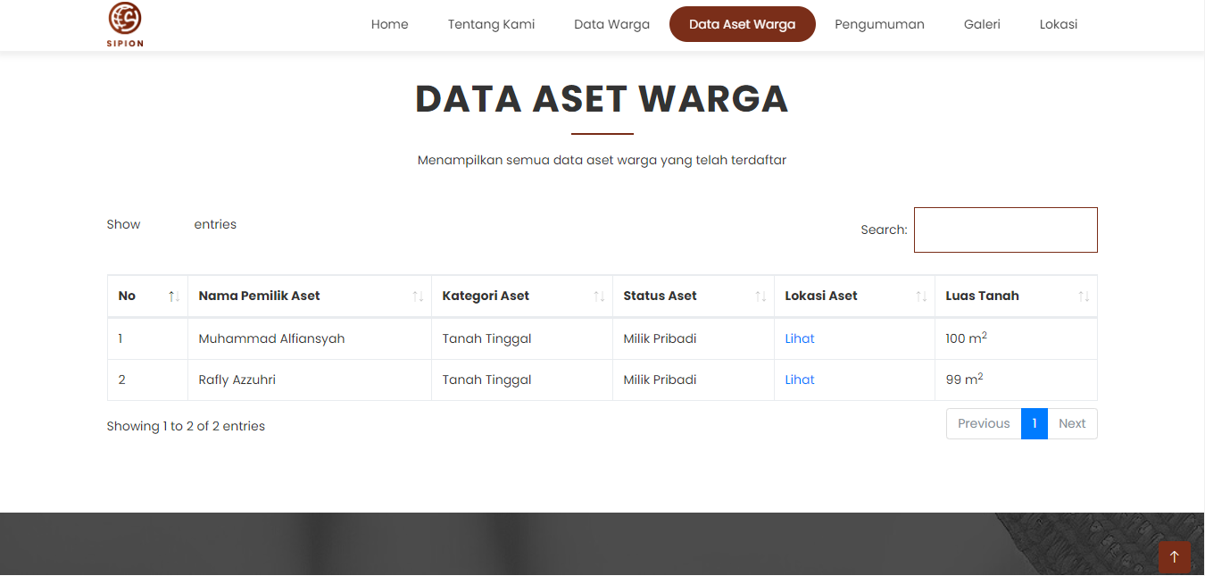Sort by Luas Tanah column

1015,296
